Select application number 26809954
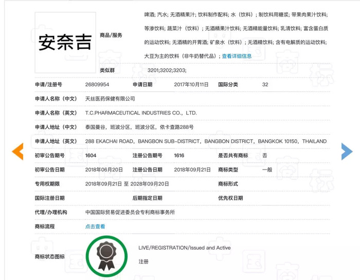 [x=97, y=84]
